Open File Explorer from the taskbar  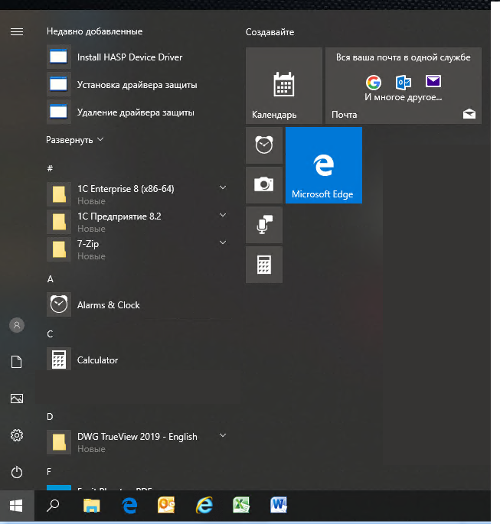click(x=92, y=506)
